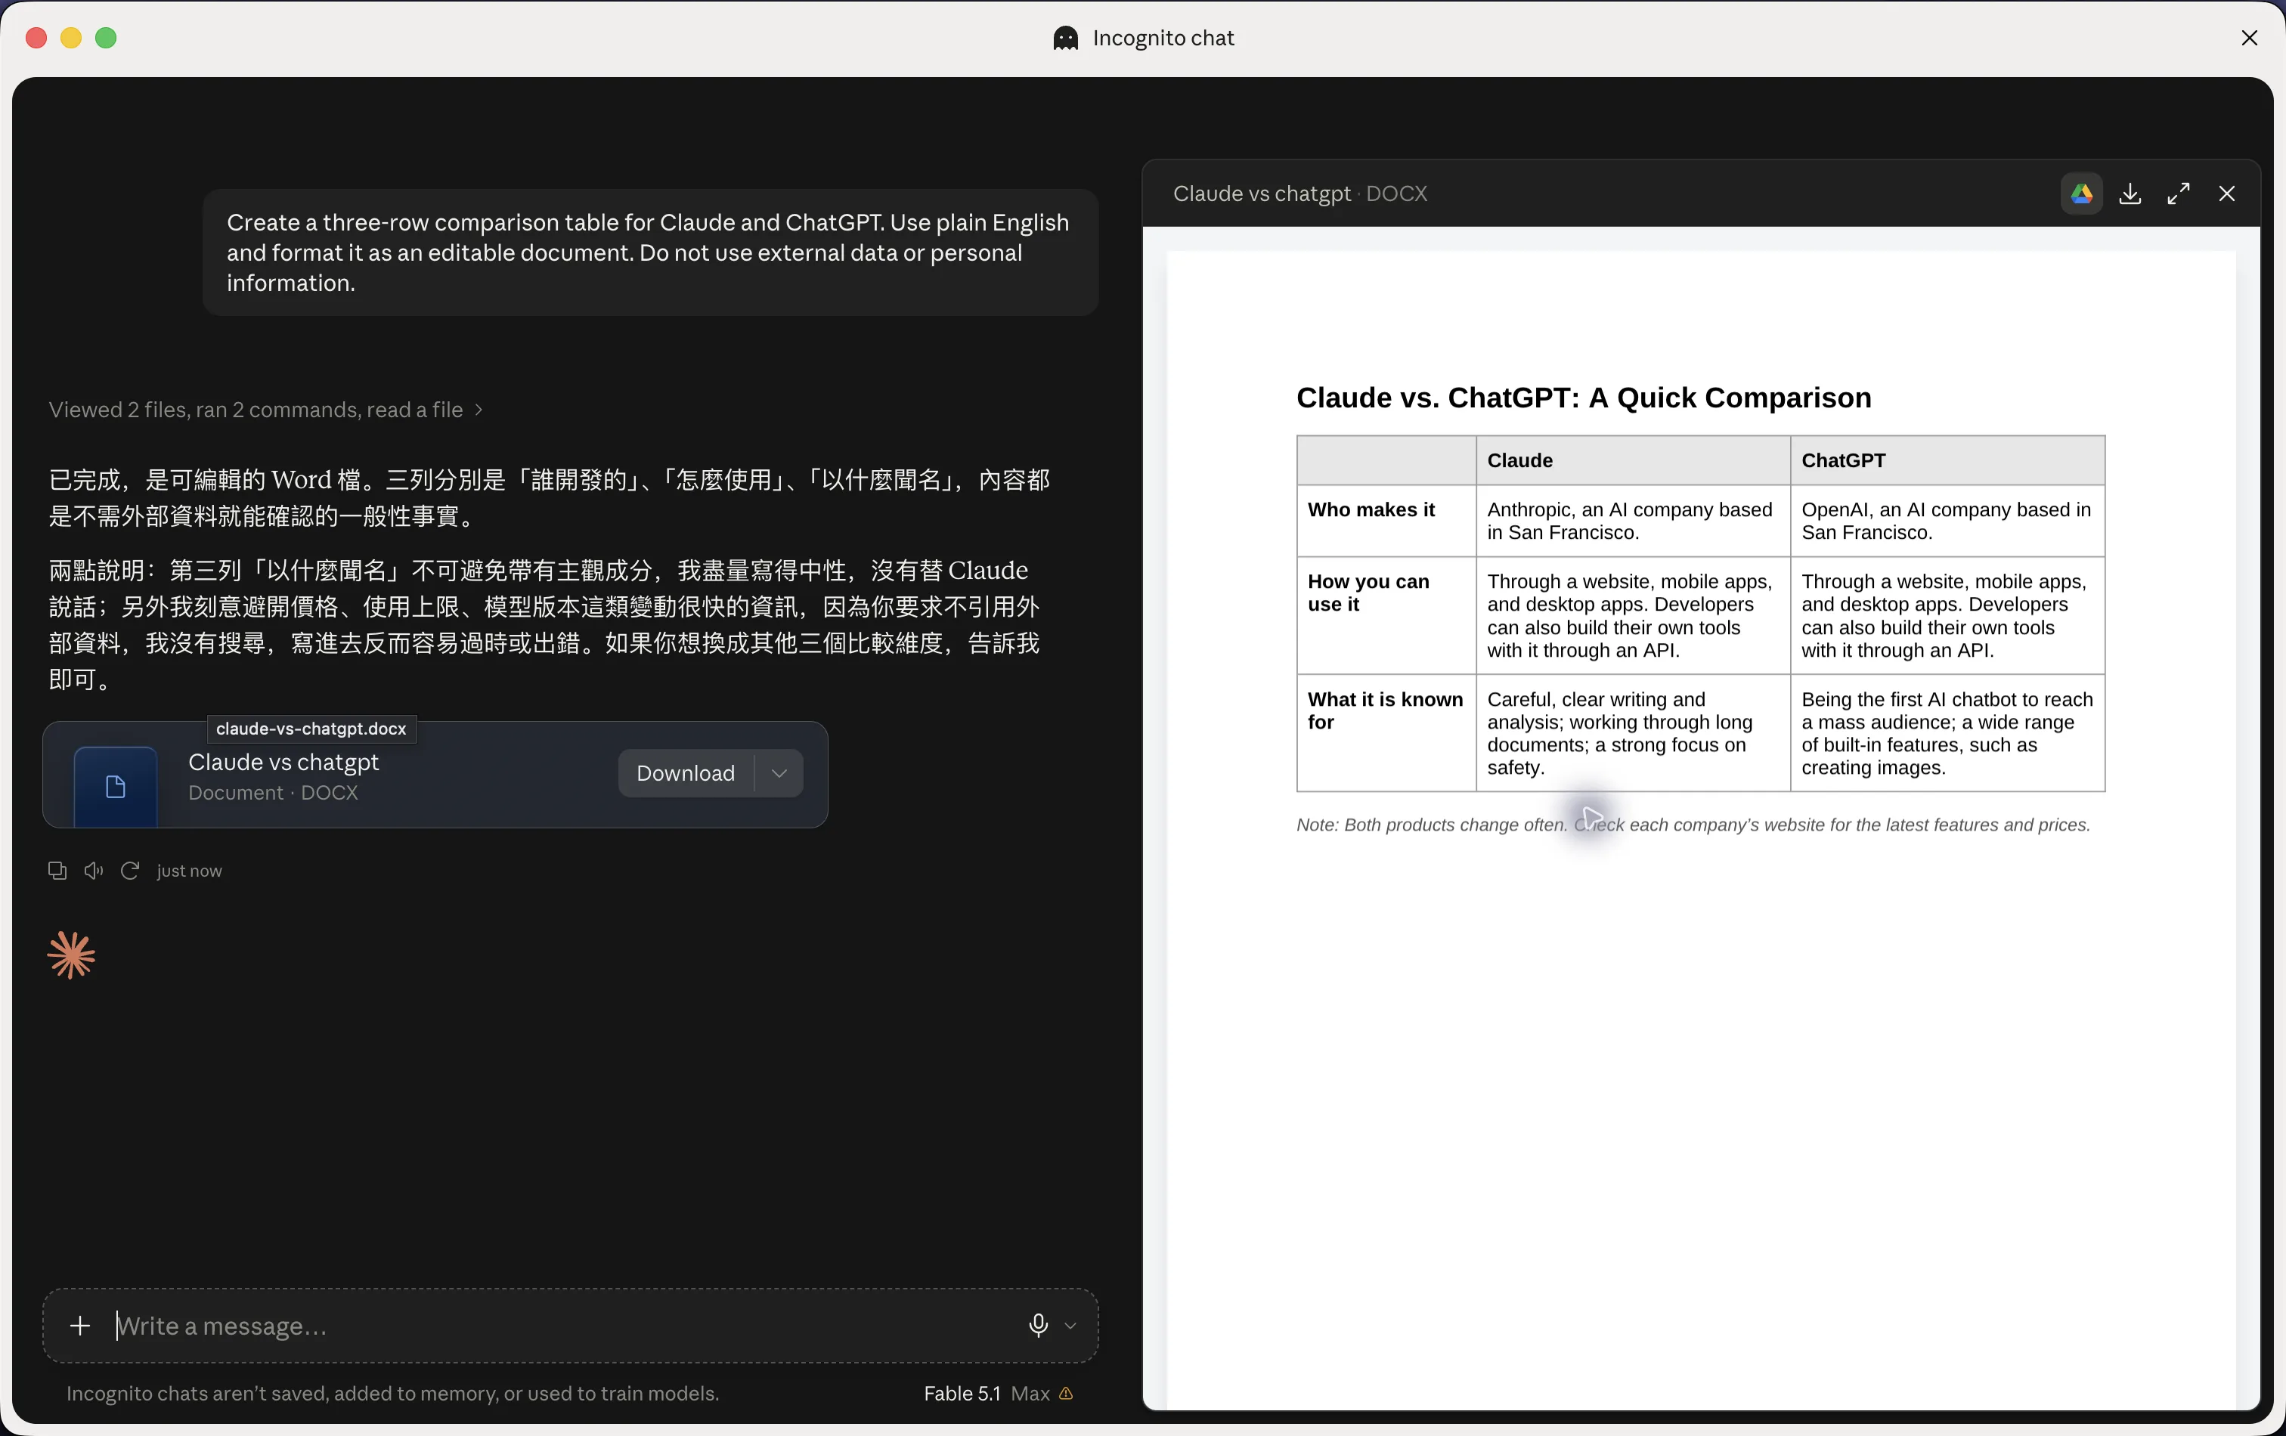Click the 'Anthropic, an AI company' cell
The width and height of the screenshot is (2286, 1436).
(1633, 521)
